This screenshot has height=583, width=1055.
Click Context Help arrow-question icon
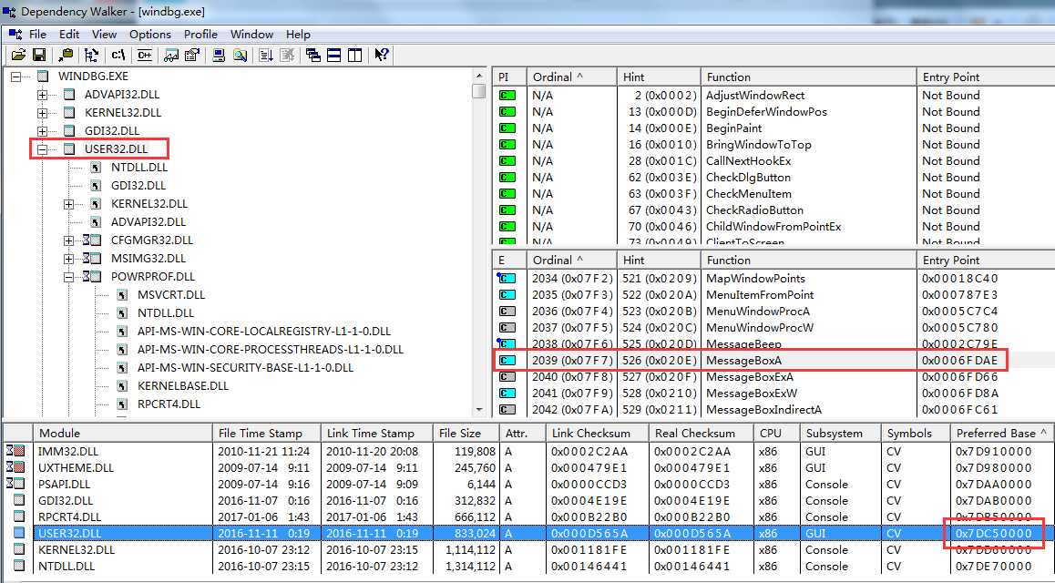click(x=382, y=56)
